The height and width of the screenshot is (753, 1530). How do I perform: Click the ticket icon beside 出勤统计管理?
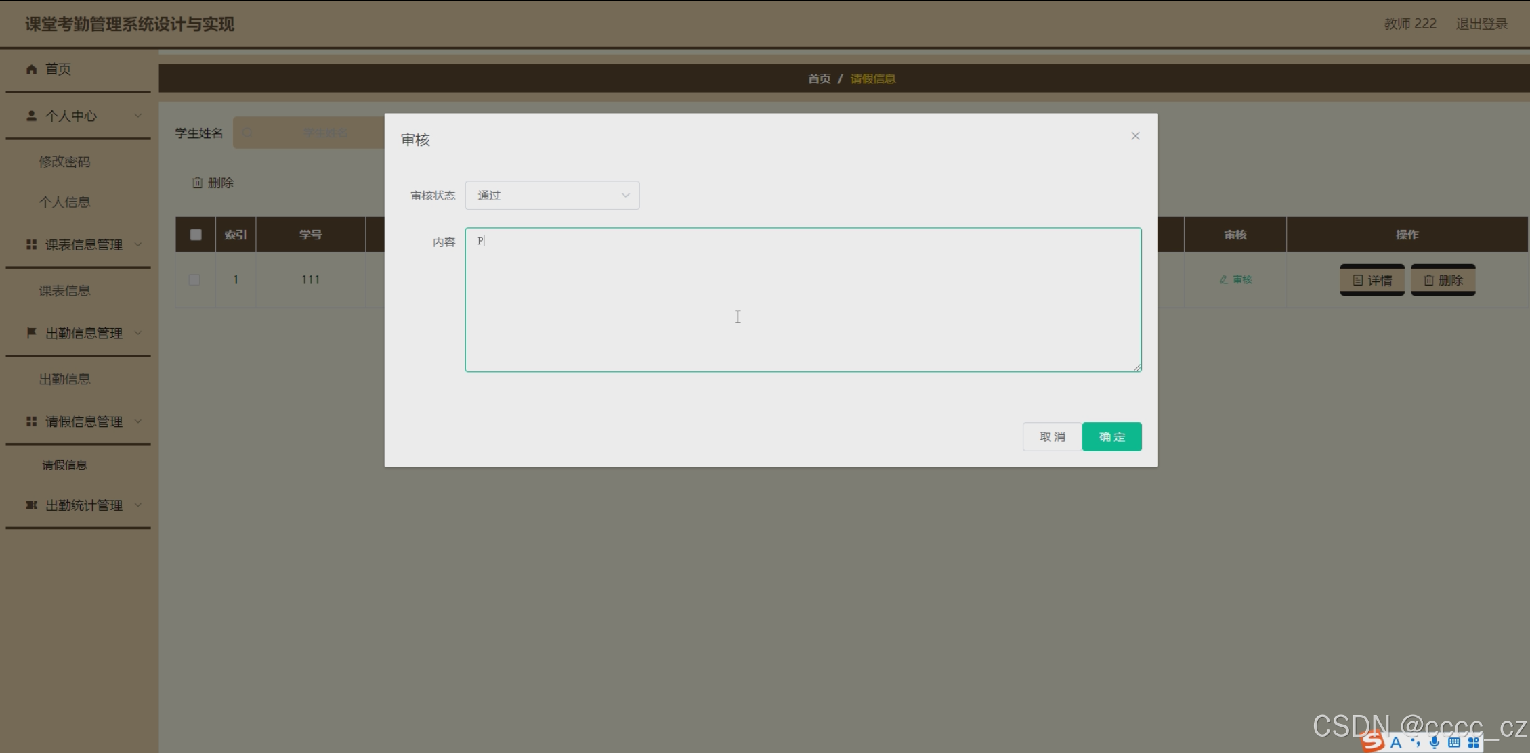[x=31, y=505]
